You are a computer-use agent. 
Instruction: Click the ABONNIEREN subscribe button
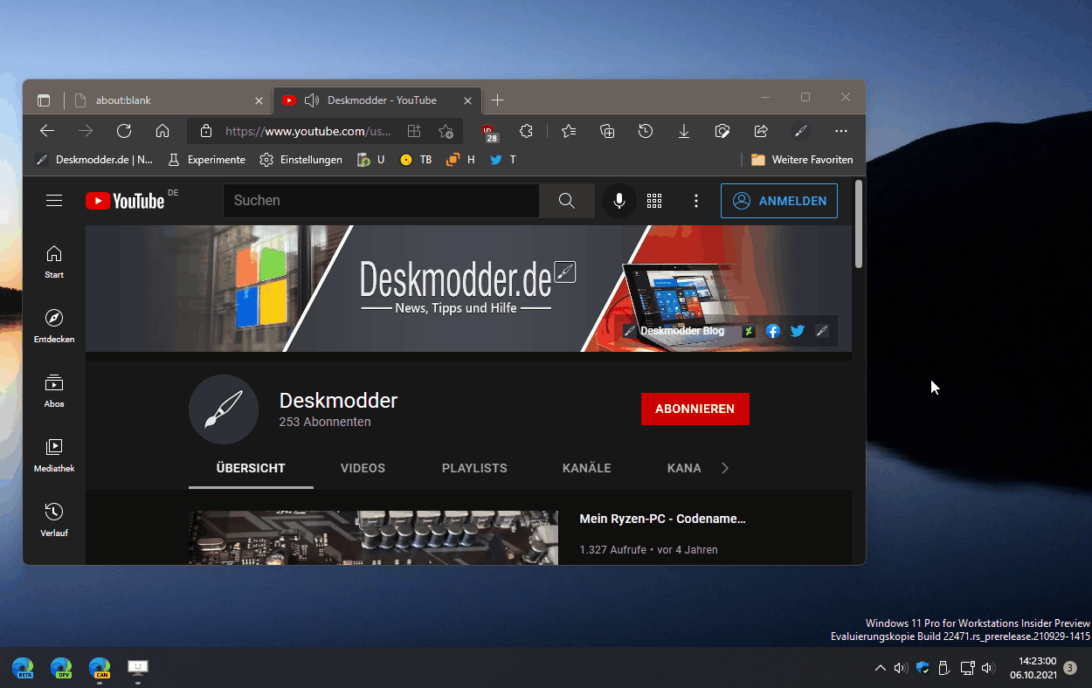click(695, 409)
